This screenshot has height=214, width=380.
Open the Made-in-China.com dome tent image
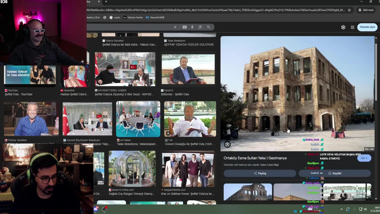(132, 169)
